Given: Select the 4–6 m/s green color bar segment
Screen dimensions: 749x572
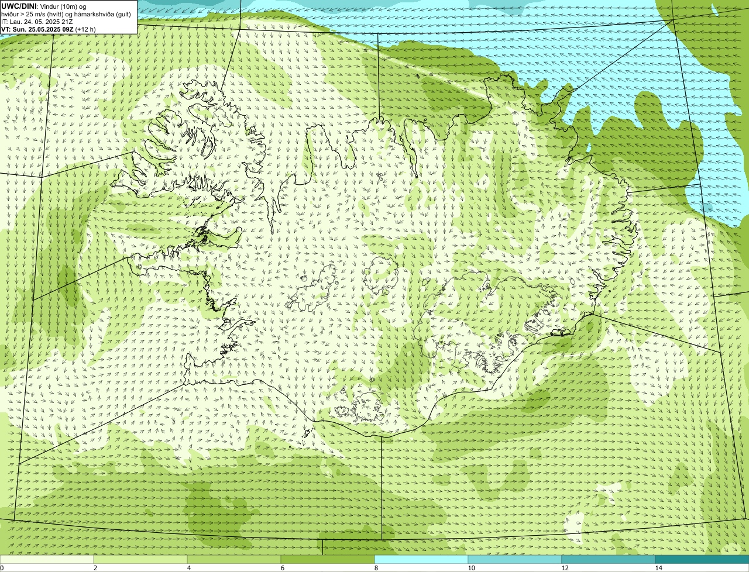Looking at the screenshot, I should click(x=234, y=559).
